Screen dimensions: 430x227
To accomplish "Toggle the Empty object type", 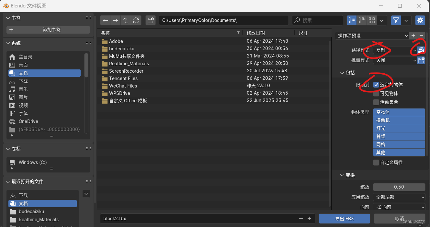I will click(x=399, y=112).
